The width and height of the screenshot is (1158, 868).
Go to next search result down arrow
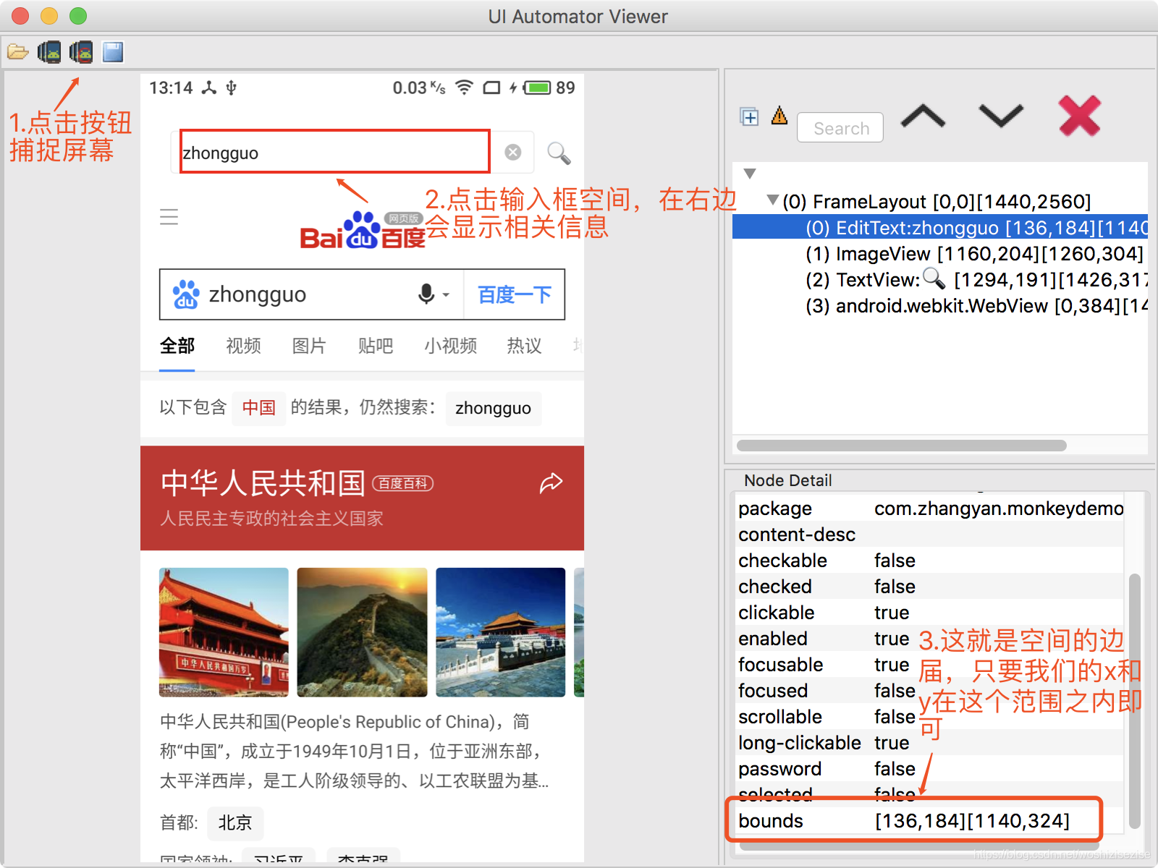[1001, 116]
